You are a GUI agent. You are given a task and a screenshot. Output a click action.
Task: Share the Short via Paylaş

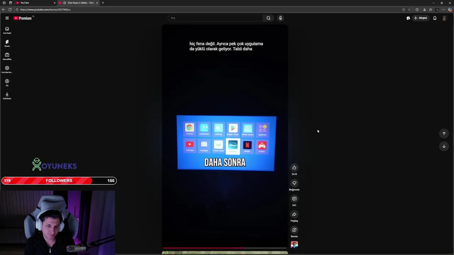(294, 214)
